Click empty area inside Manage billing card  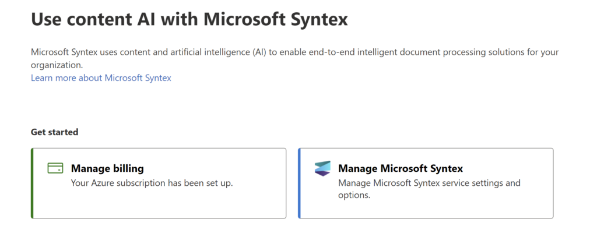pos(160,203)
